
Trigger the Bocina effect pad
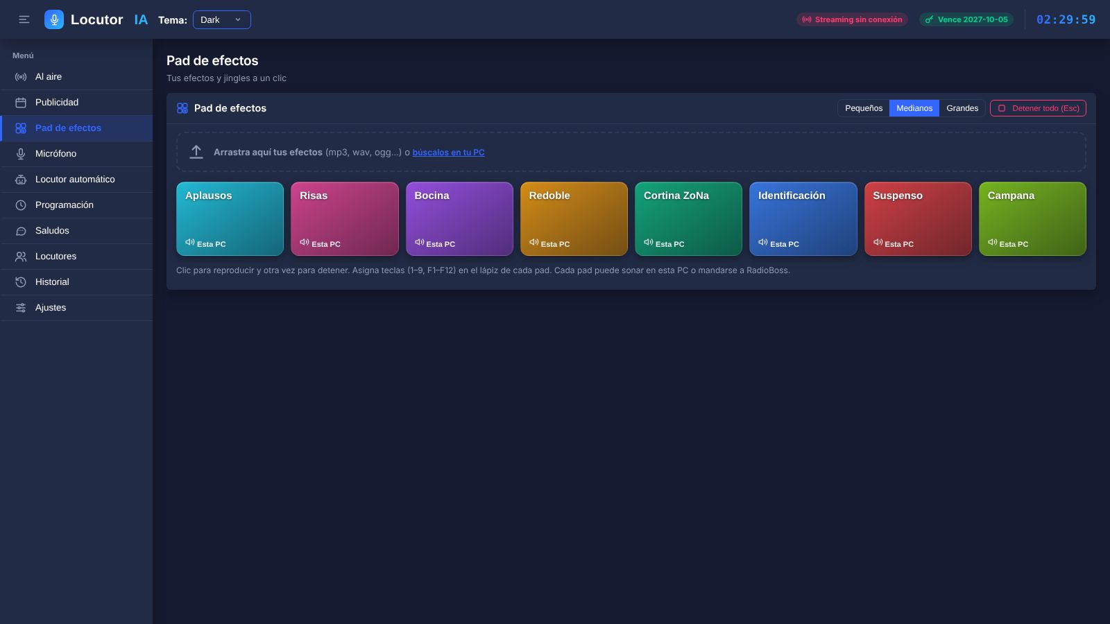point(459,219)
